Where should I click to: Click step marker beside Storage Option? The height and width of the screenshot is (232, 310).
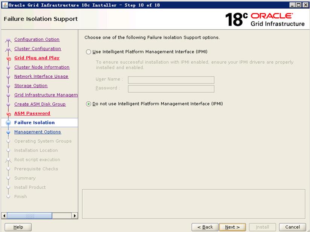(x=8, y=86)
